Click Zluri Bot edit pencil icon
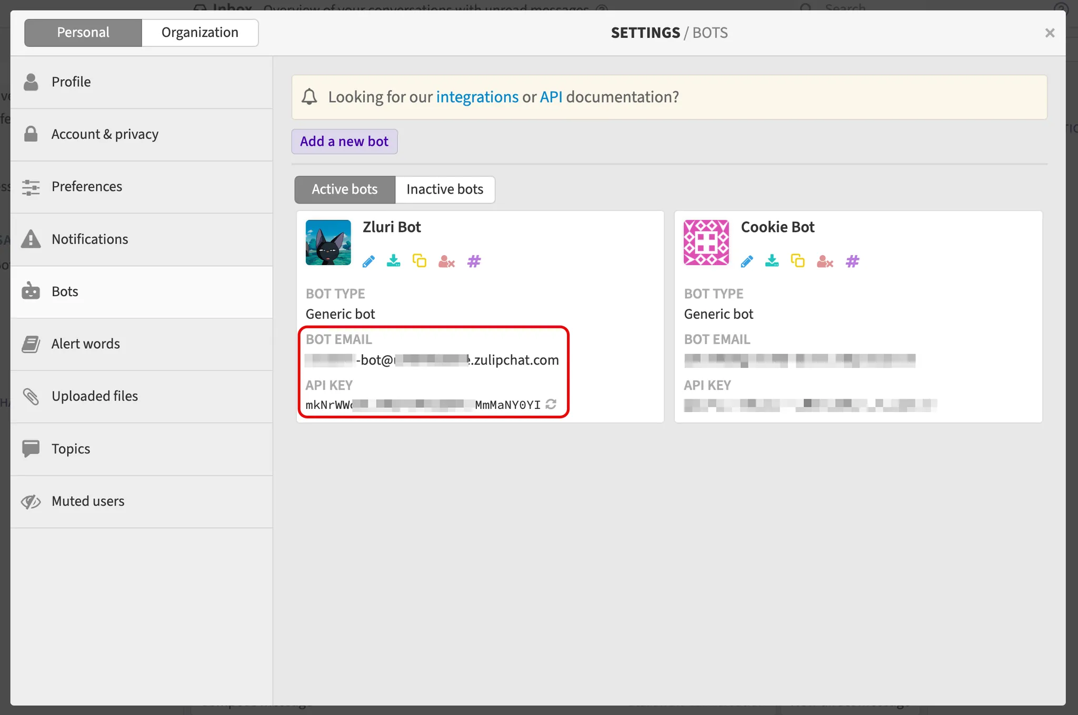 click(x=368, y=261)
